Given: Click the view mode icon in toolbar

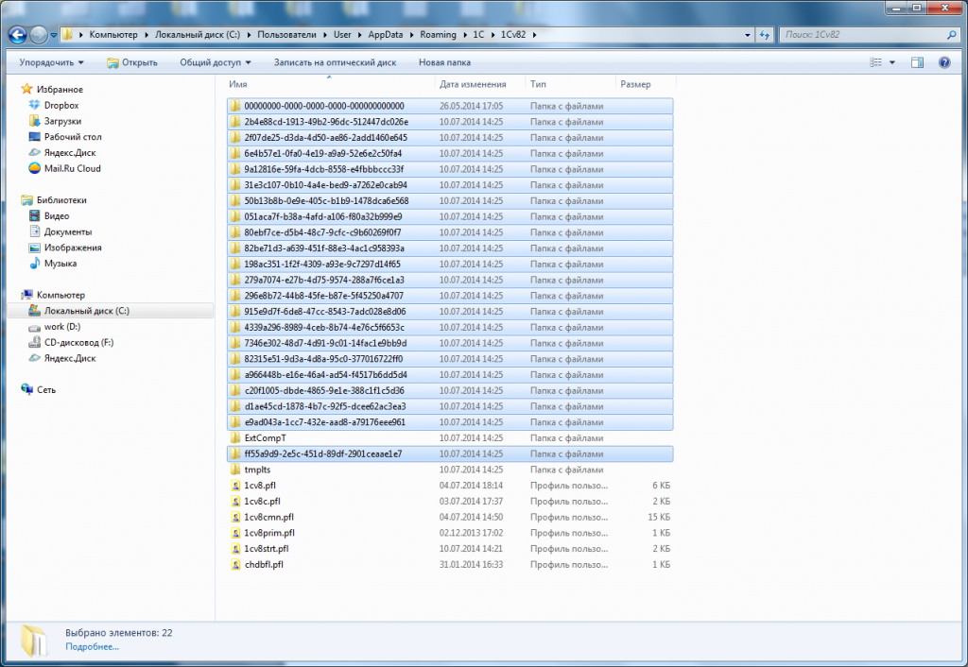Looking at the screenshot, I should click(x=875, y=62).
